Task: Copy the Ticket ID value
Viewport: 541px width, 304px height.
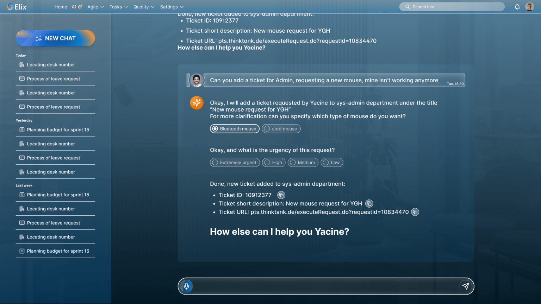Action: pos(281,195)
